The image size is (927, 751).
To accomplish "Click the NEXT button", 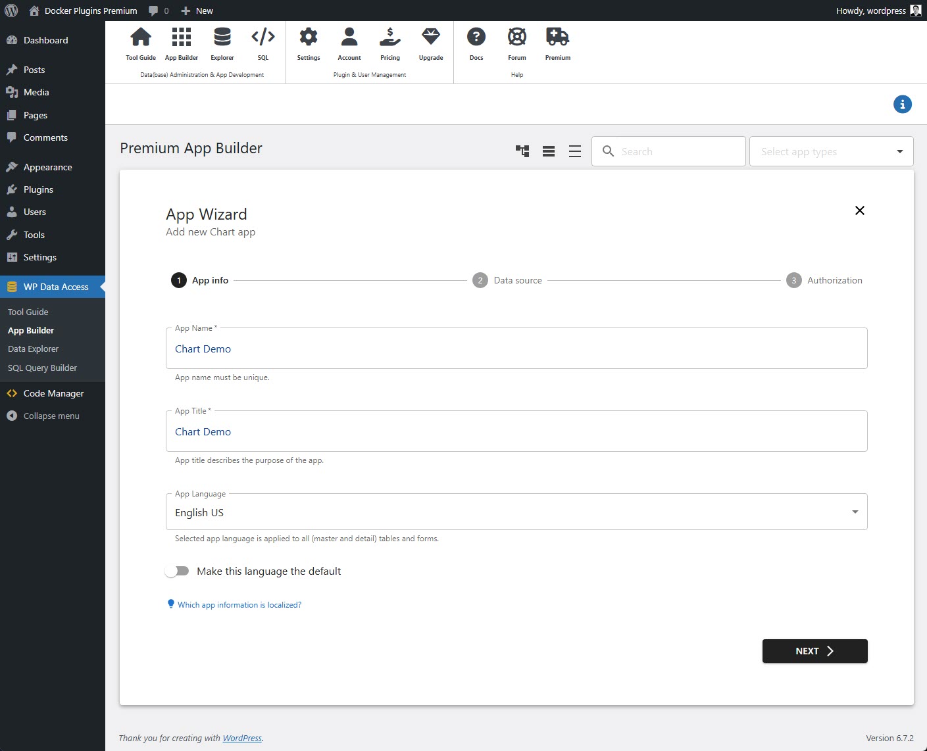I will click(x=814, y=651).
